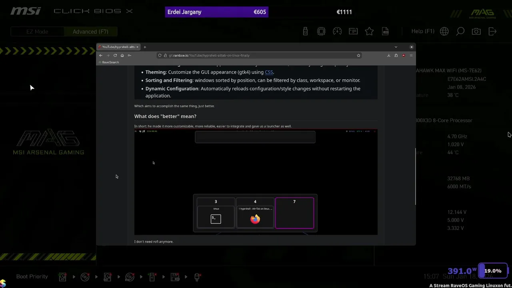Click the €1111 donation goal text
This screenshot has width=512, height=288.
tap(344, 12)
